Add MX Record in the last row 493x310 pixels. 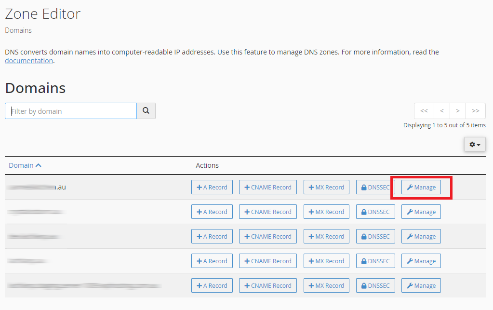coord(326,286)
